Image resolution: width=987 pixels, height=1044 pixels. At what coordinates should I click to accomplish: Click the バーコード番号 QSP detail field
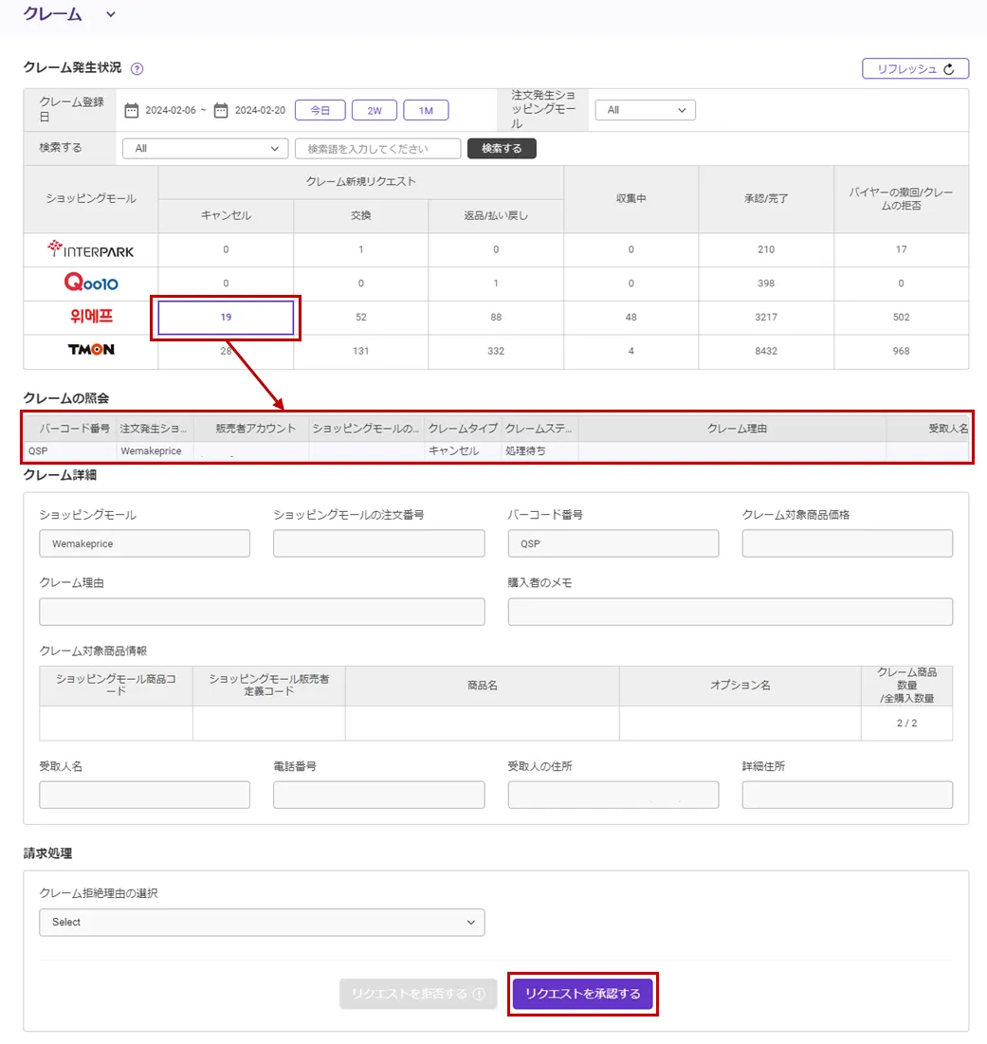coord(613,544)
